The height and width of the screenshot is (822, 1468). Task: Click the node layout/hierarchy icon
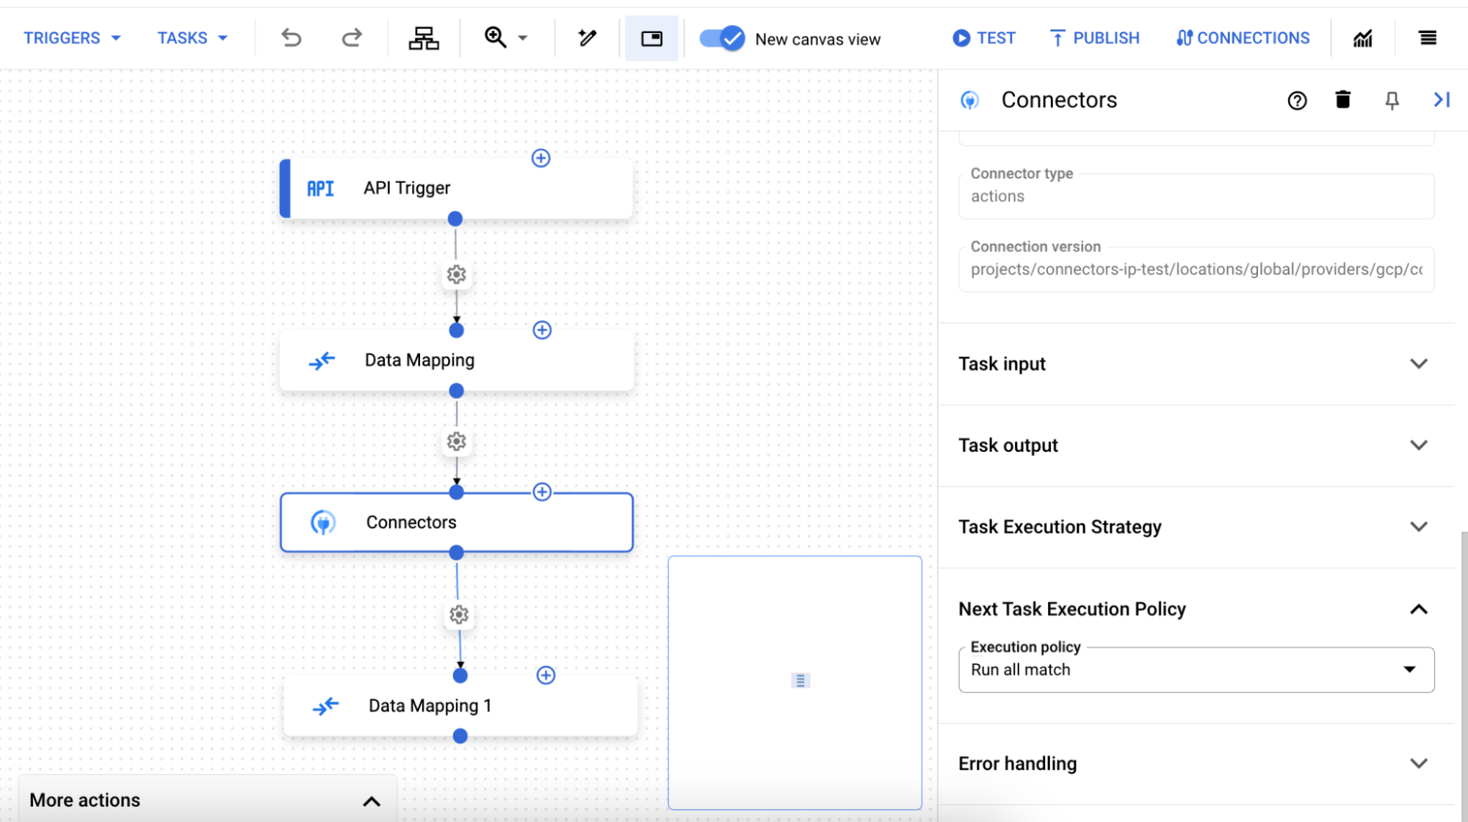(x=424, y=37)
